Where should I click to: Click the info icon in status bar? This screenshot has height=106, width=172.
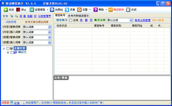(24, 103)
